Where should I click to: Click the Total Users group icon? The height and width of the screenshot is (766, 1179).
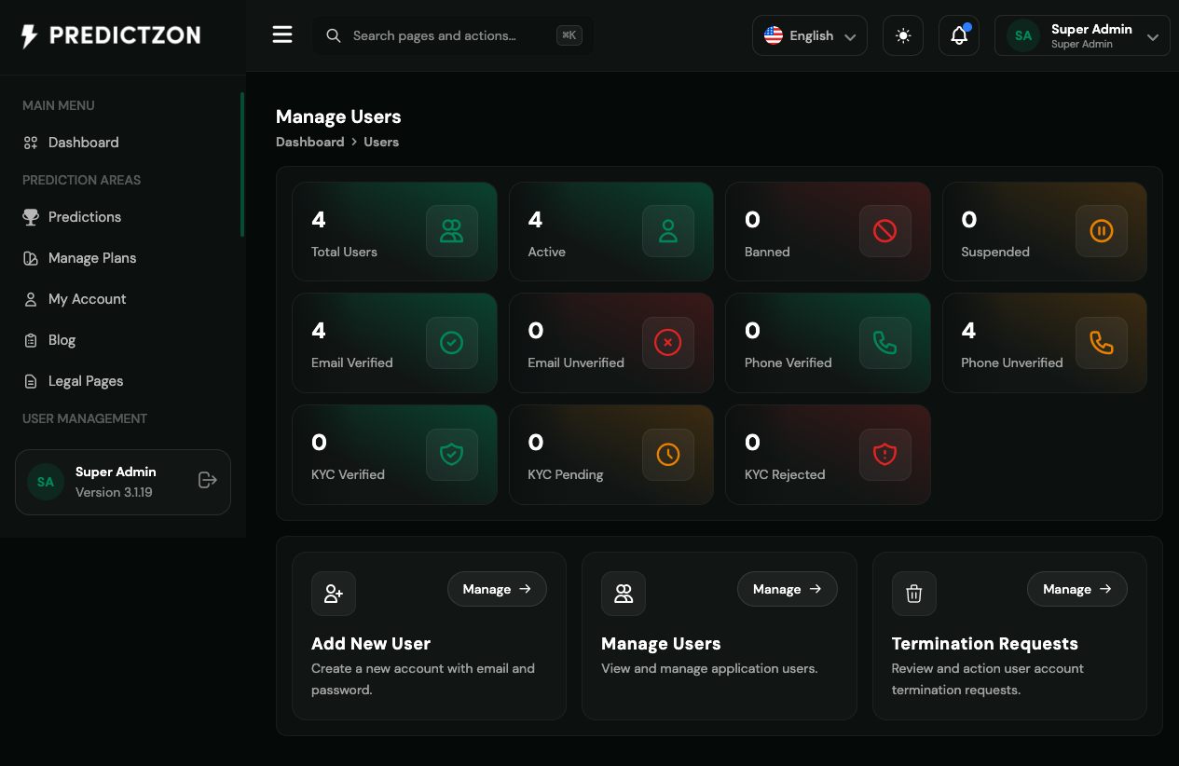point(452,231)
